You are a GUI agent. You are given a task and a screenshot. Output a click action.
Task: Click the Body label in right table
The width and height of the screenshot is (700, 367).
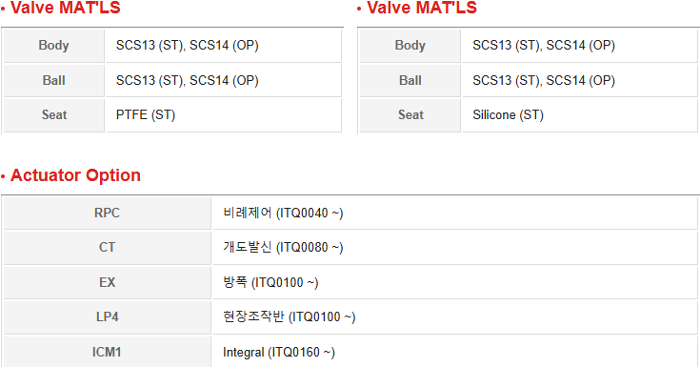coord(410,45)
